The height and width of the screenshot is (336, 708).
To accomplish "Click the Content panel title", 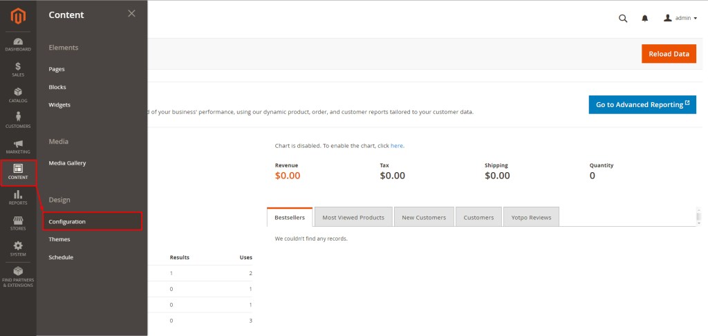I will (x=66, y=15).
